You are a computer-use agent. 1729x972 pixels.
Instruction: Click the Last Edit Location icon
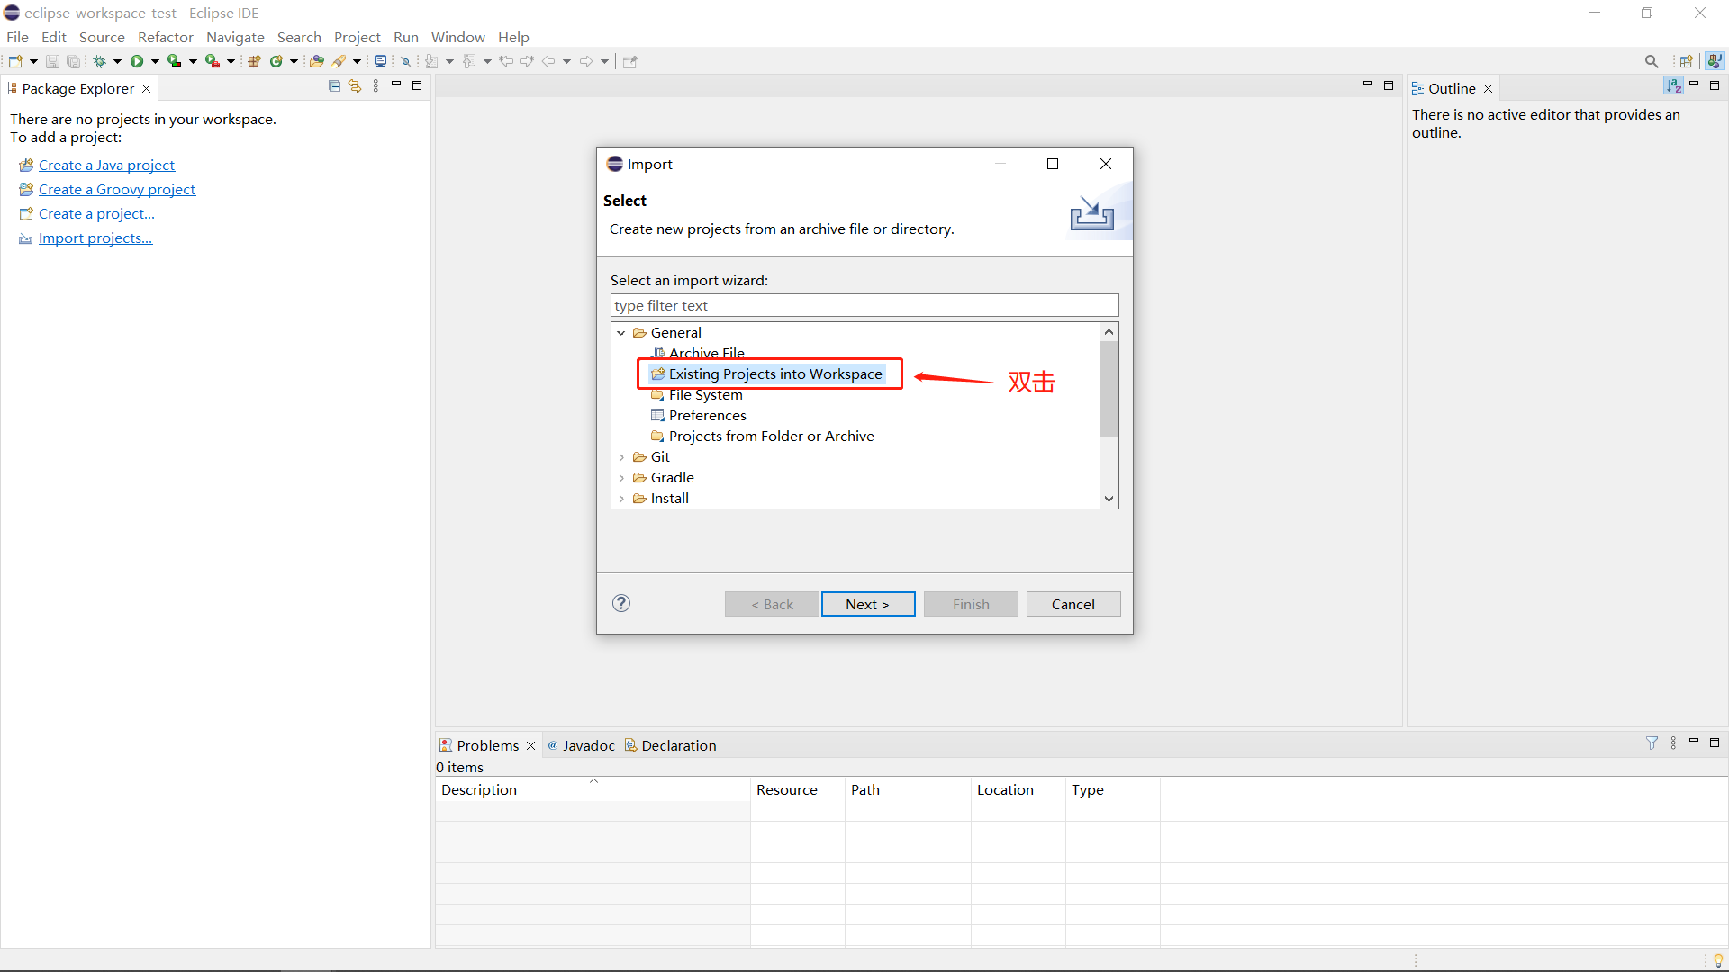pyautogui.click(x=506, y=61)
